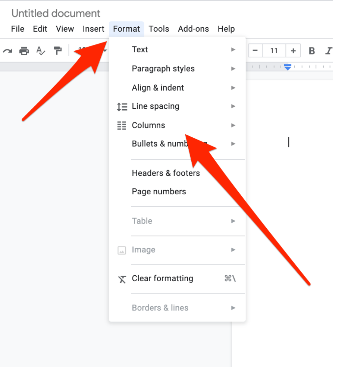This screenshot has width=348, height=382.
Task: Open Spelling and grammar check
Action: pyautogui.click(x=40, y=51)
